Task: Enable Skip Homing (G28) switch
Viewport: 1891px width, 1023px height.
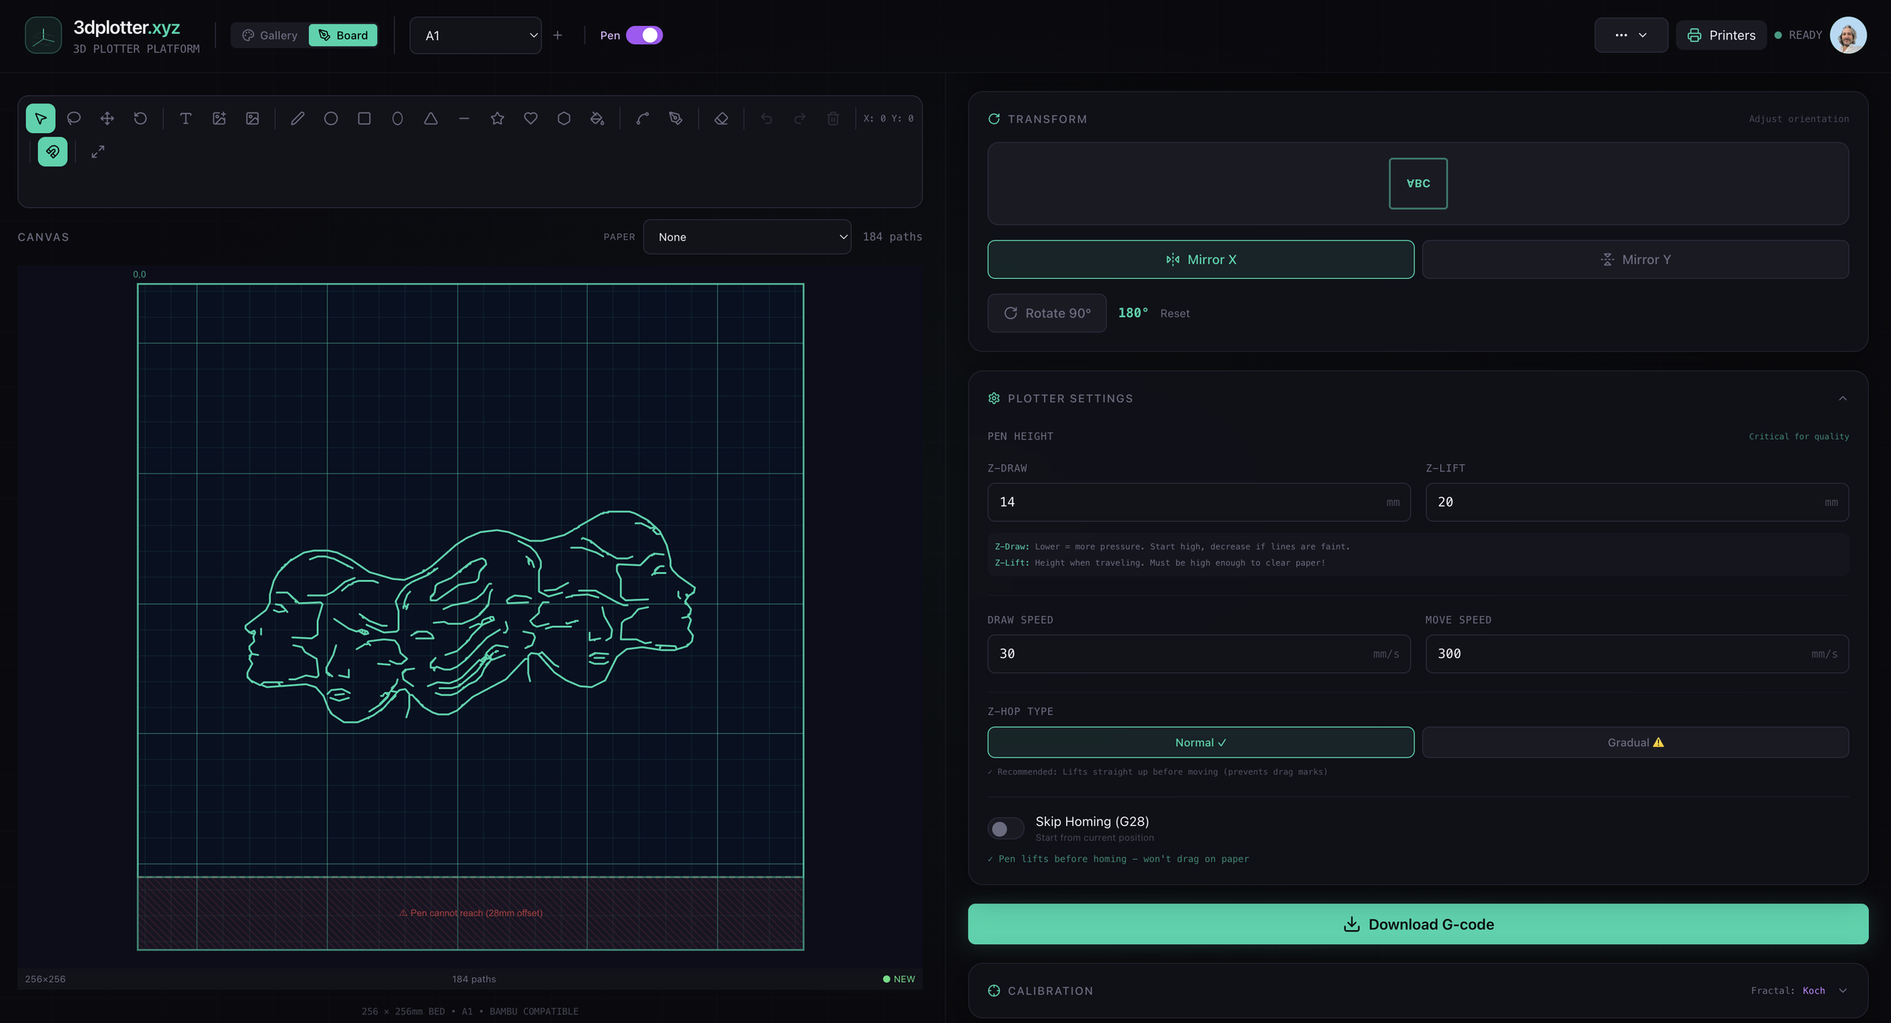Action: (1006, 828)
